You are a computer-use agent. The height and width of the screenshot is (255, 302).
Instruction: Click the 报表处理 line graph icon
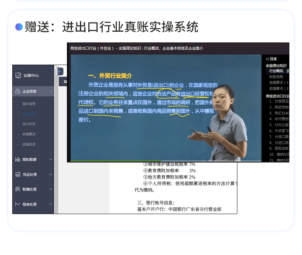18,204
